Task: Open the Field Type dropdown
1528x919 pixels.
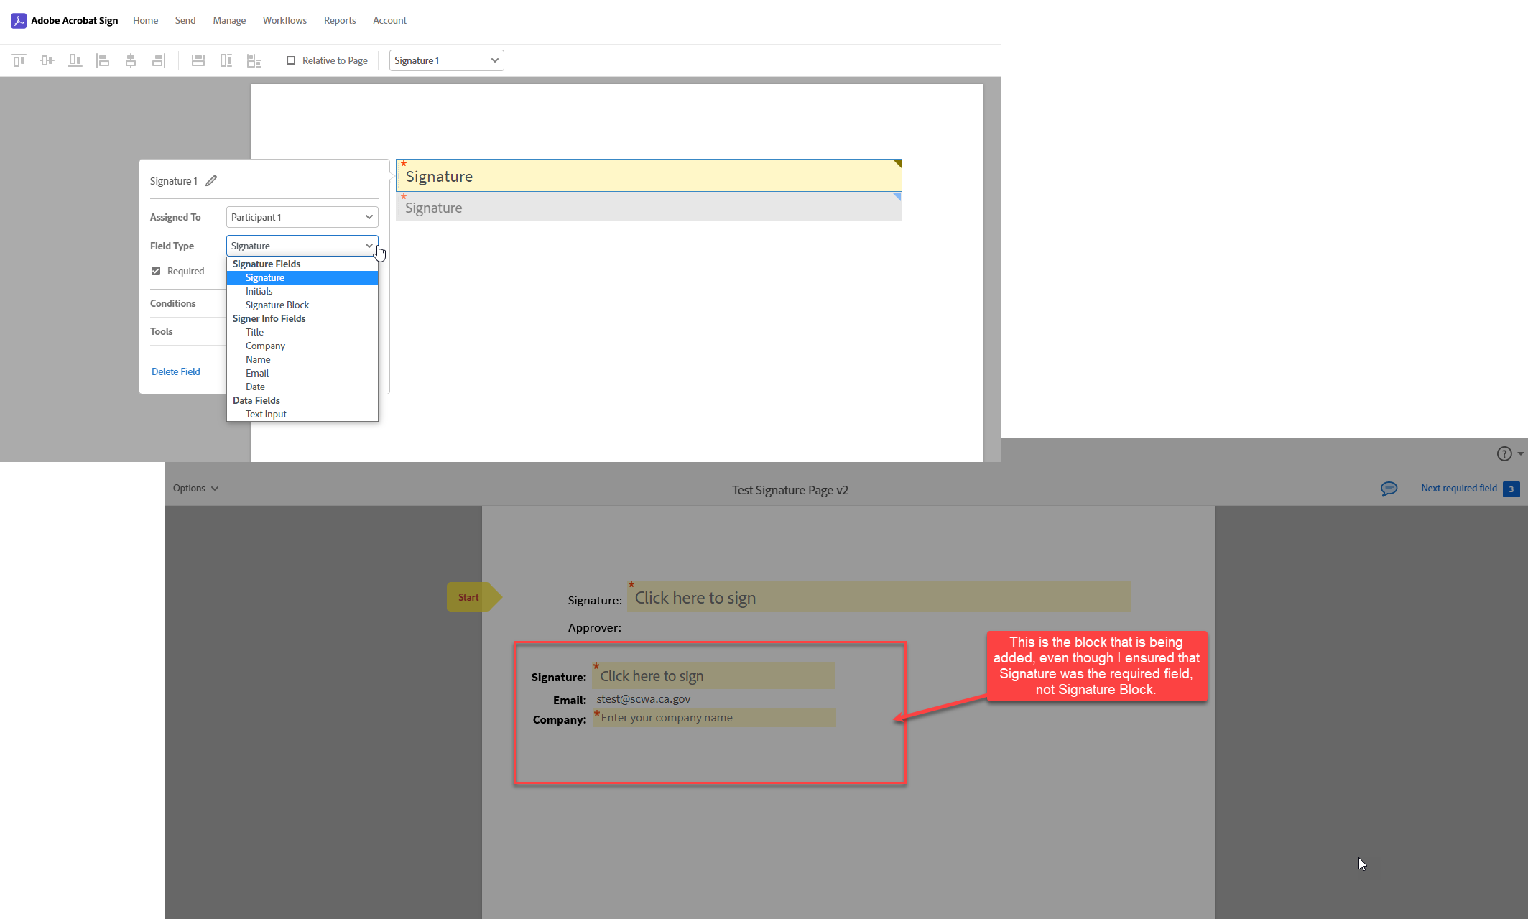Action: coord(301,245)
